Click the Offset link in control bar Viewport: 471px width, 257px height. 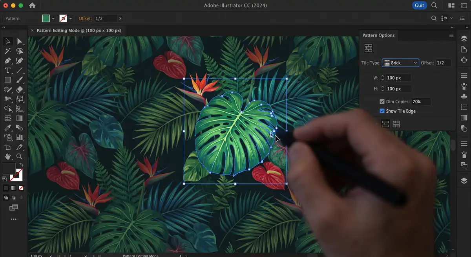click(85, 18)
